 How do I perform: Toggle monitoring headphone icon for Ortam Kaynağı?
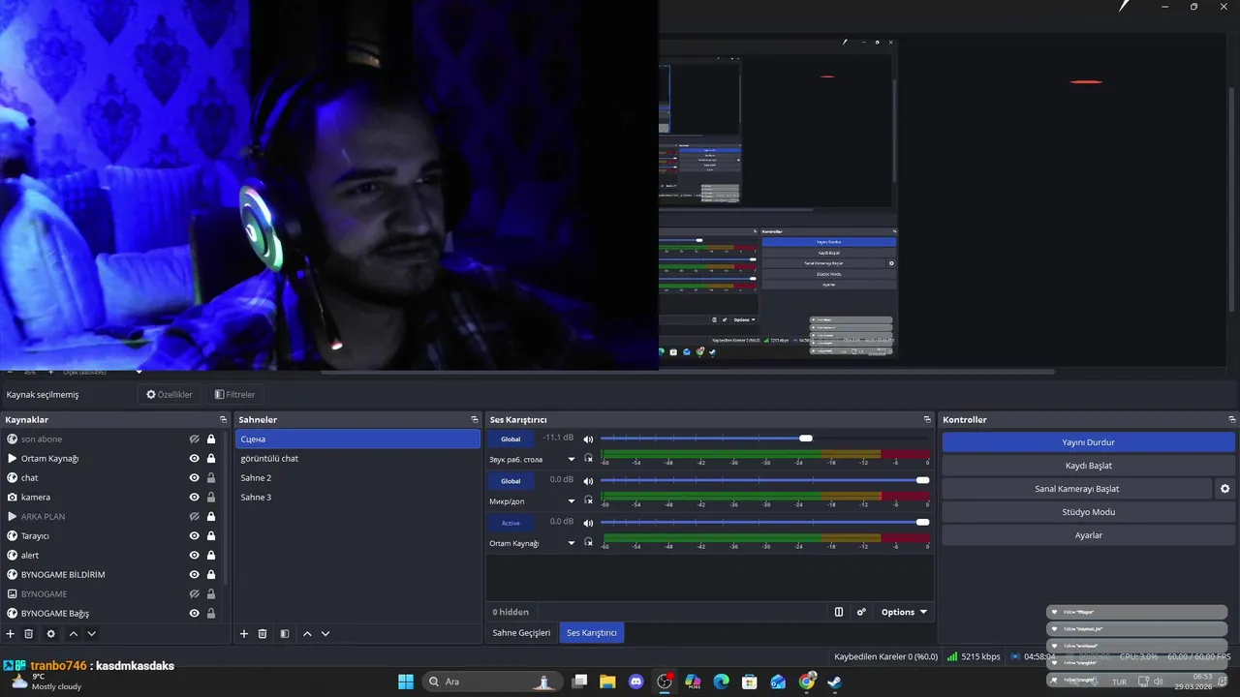tap(588, 543)
